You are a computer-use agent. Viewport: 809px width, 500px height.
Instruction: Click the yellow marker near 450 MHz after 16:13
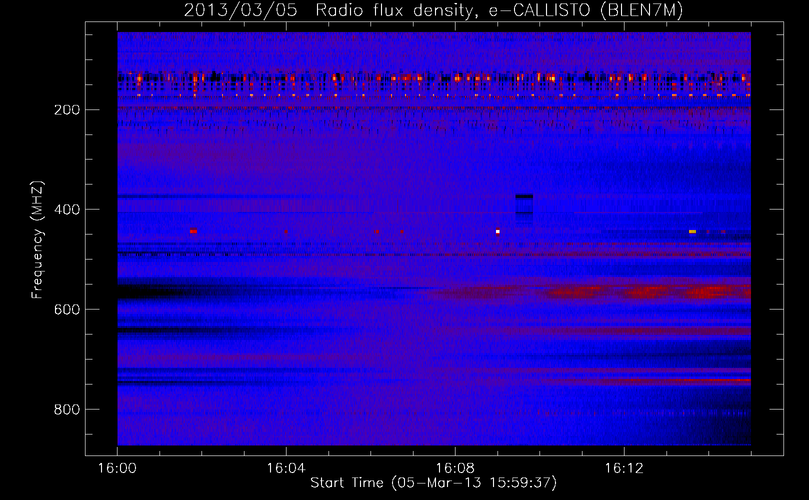click(692, 231)
